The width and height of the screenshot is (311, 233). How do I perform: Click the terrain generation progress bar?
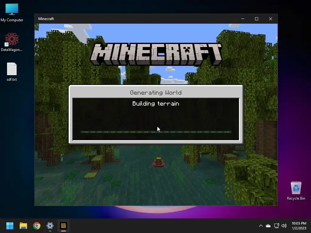[156, 132]
